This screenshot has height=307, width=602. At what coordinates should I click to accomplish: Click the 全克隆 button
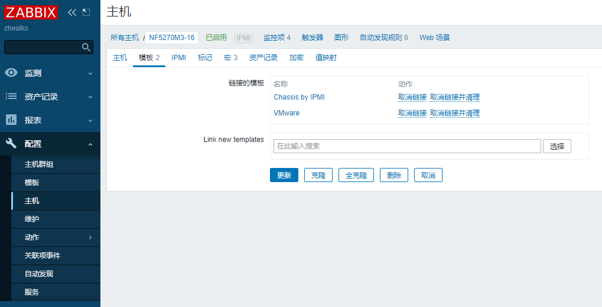tap(356, 176)
